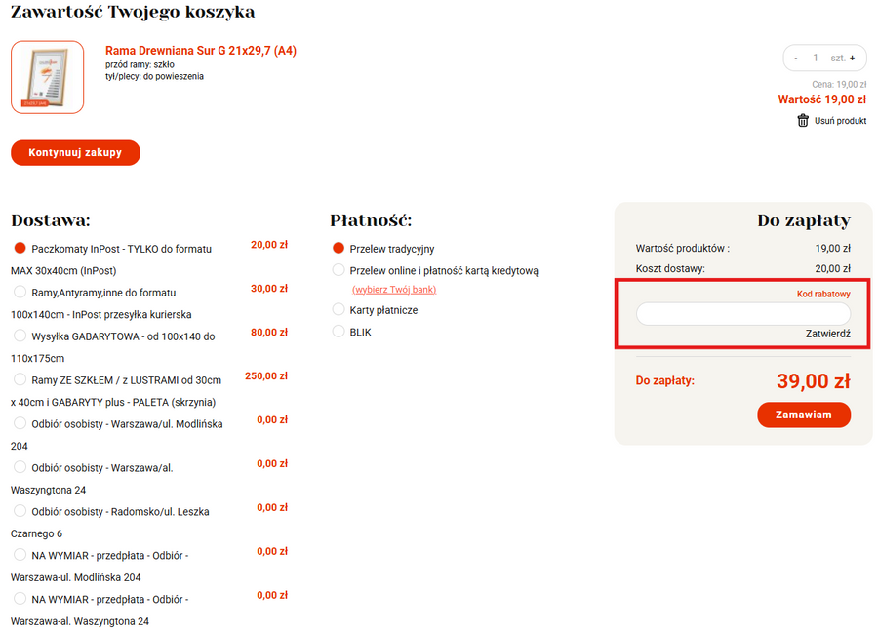Pay with BLIK option
The width and height of the screenshot is (878, 632).
coord(339,332)
